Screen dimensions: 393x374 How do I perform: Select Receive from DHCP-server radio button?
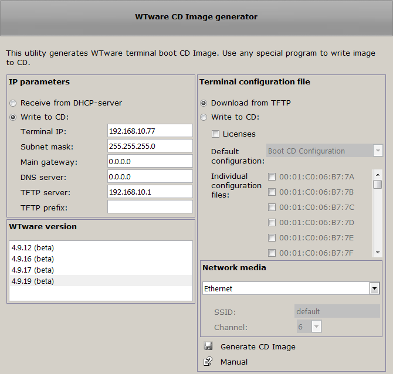(x=13, y=103)
